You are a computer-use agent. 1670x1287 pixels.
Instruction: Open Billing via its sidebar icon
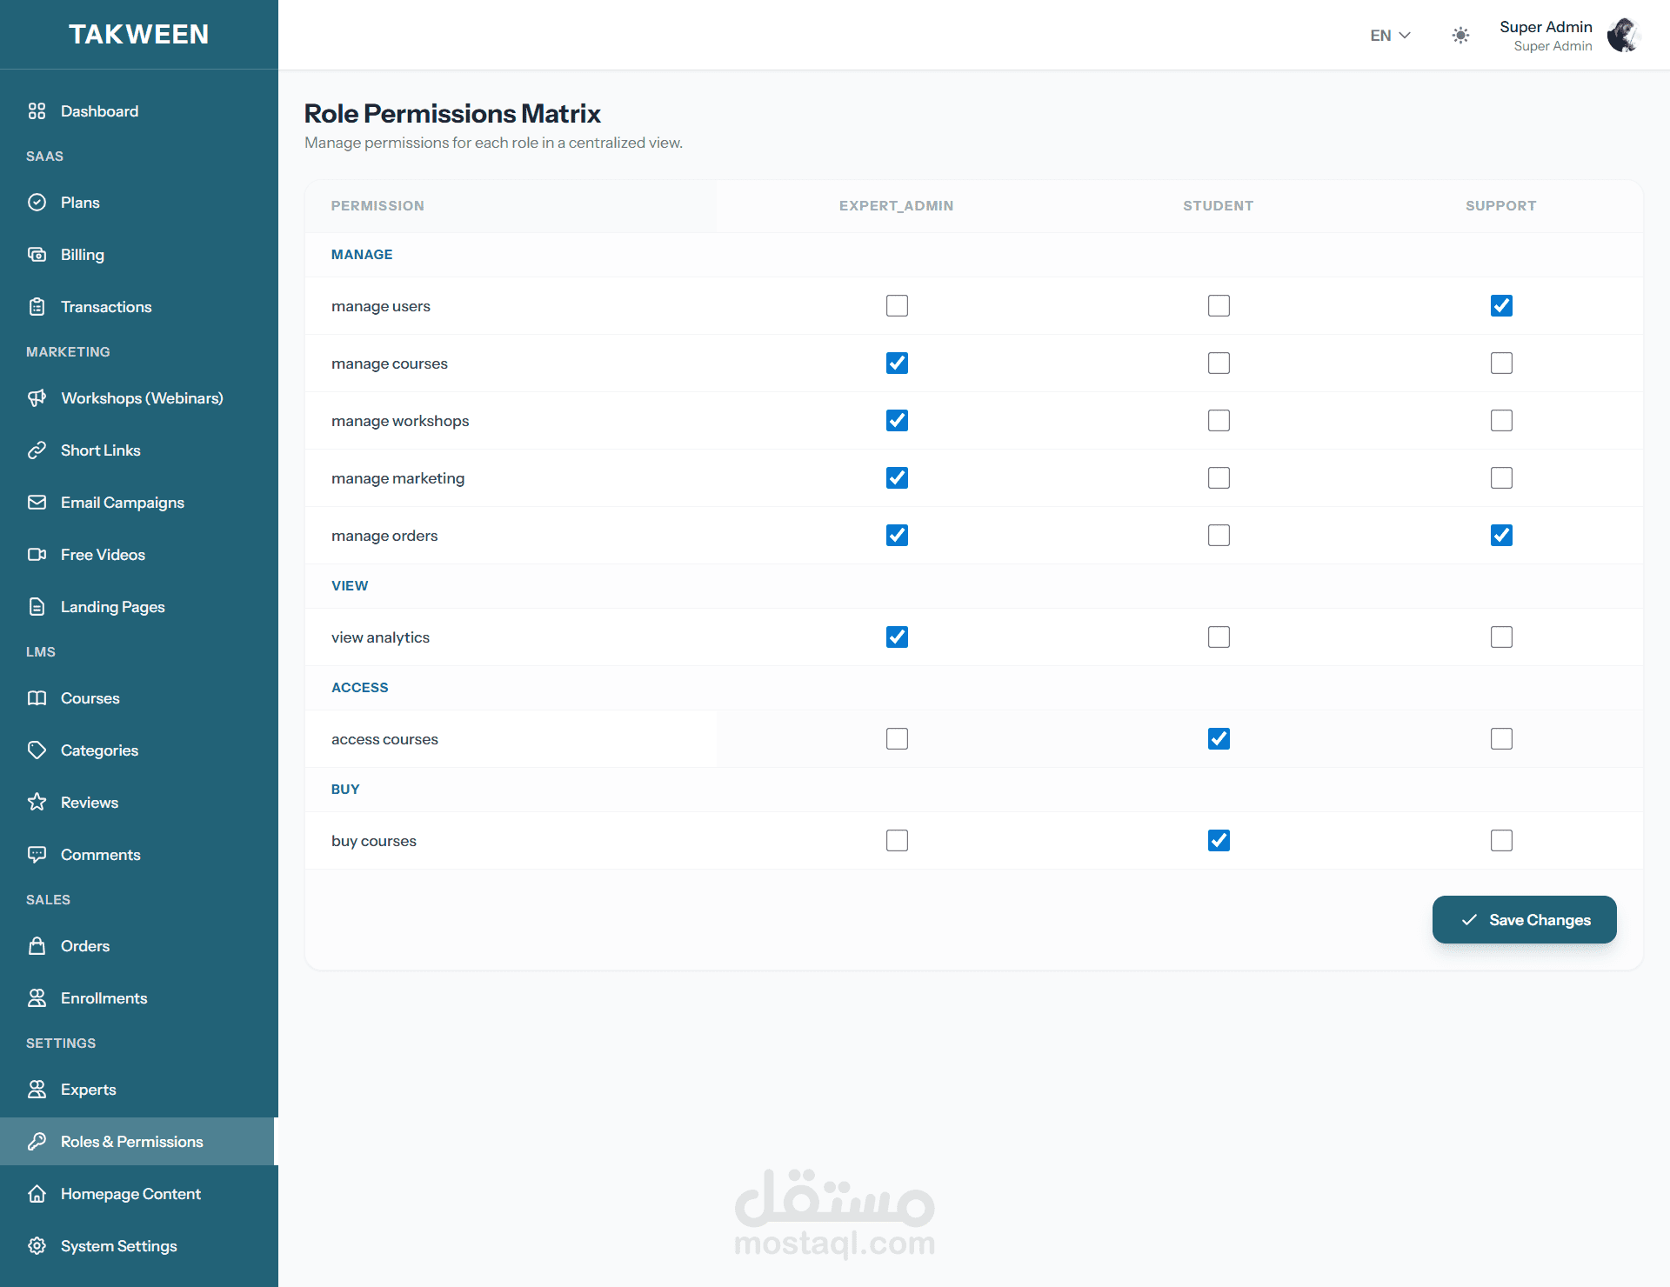click(37, 255)
